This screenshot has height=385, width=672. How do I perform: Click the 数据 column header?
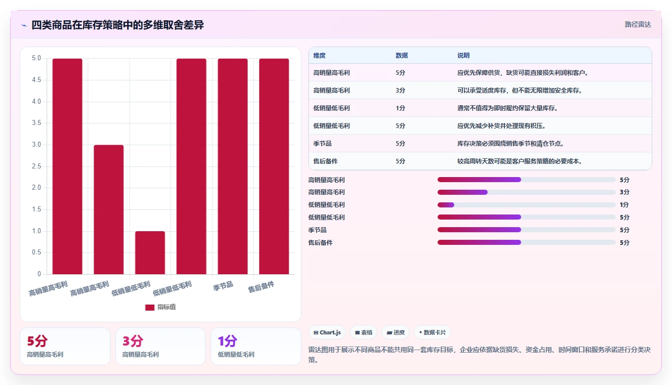coord(402,56)
